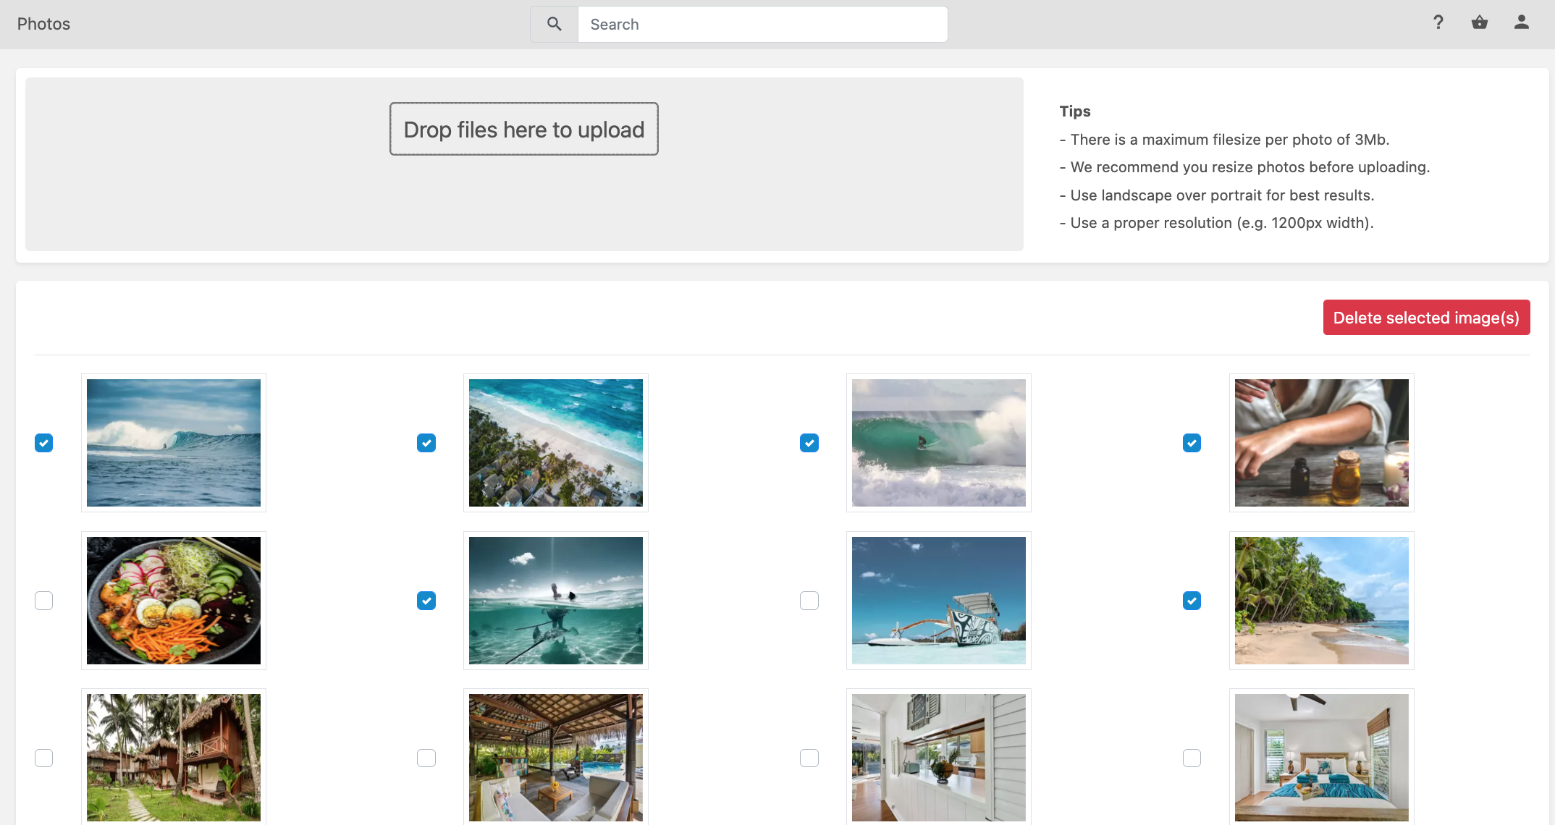
Task: Uncheck the massage oils photo checkbox
Action: 1192,443
